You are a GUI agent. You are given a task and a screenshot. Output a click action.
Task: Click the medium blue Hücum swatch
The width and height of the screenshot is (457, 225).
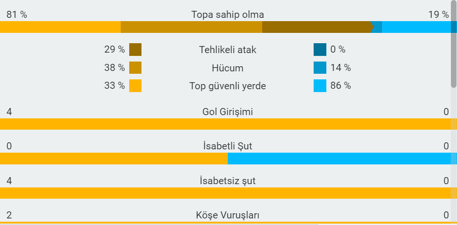[x=320, y=68]
